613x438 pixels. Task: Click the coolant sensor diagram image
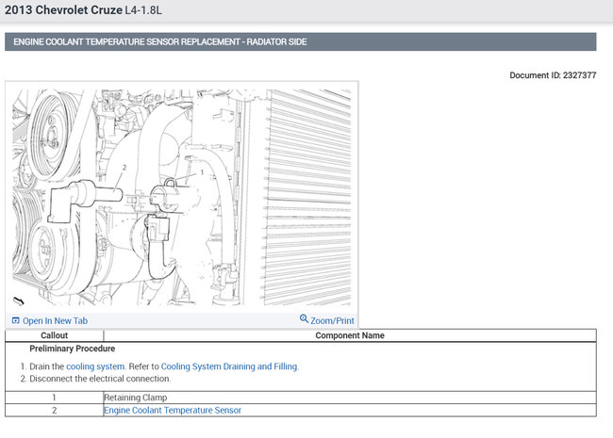pos(182,197)
